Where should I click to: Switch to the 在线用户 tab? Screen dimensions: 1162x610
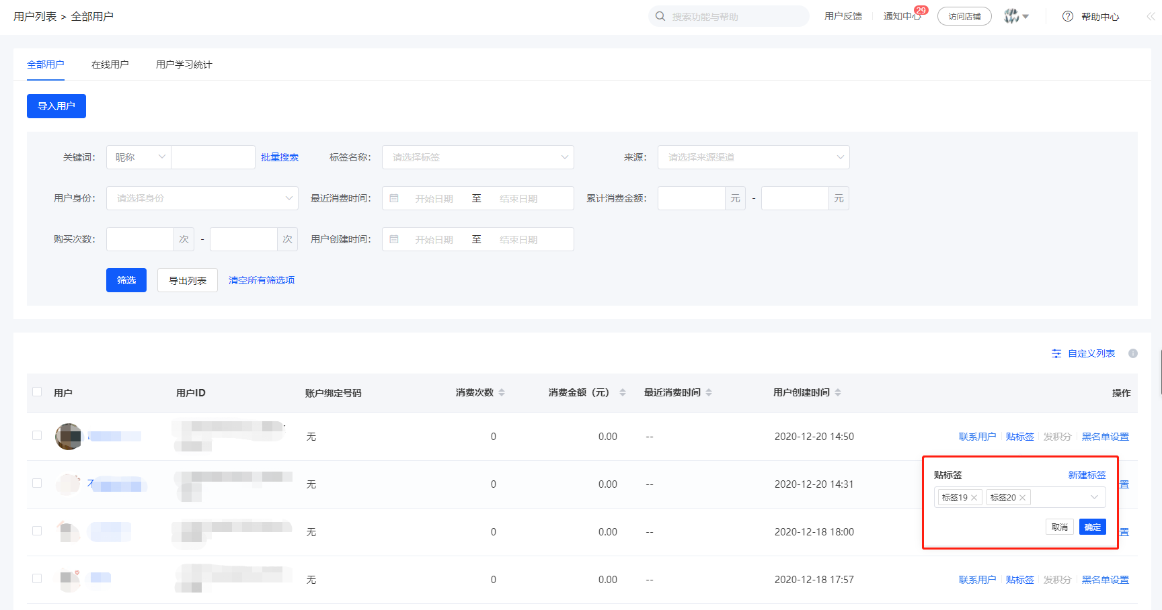(x=110, y=64)
